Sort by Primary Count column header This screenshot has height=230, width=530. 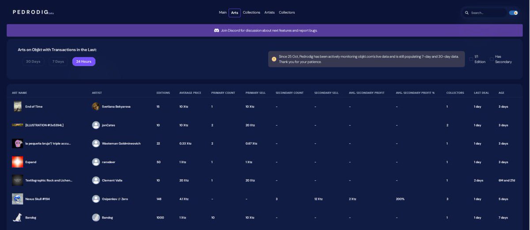223,93
